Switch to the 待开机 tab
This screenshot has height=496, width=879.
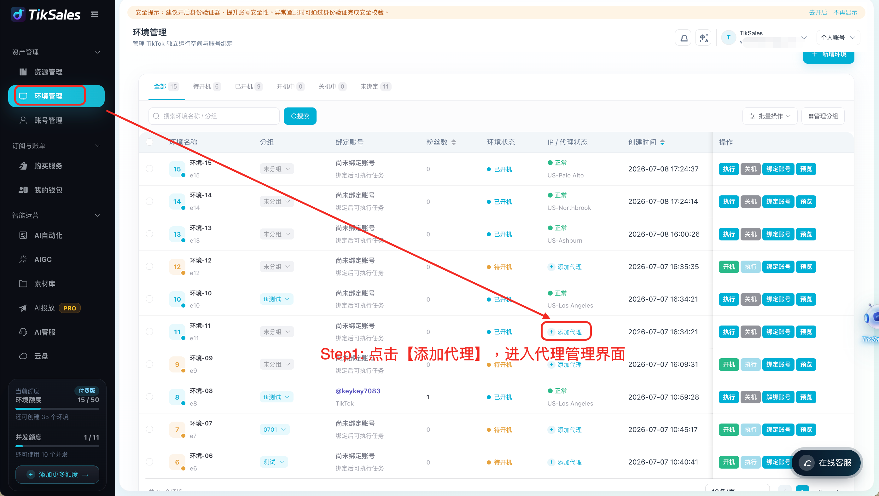207,86
